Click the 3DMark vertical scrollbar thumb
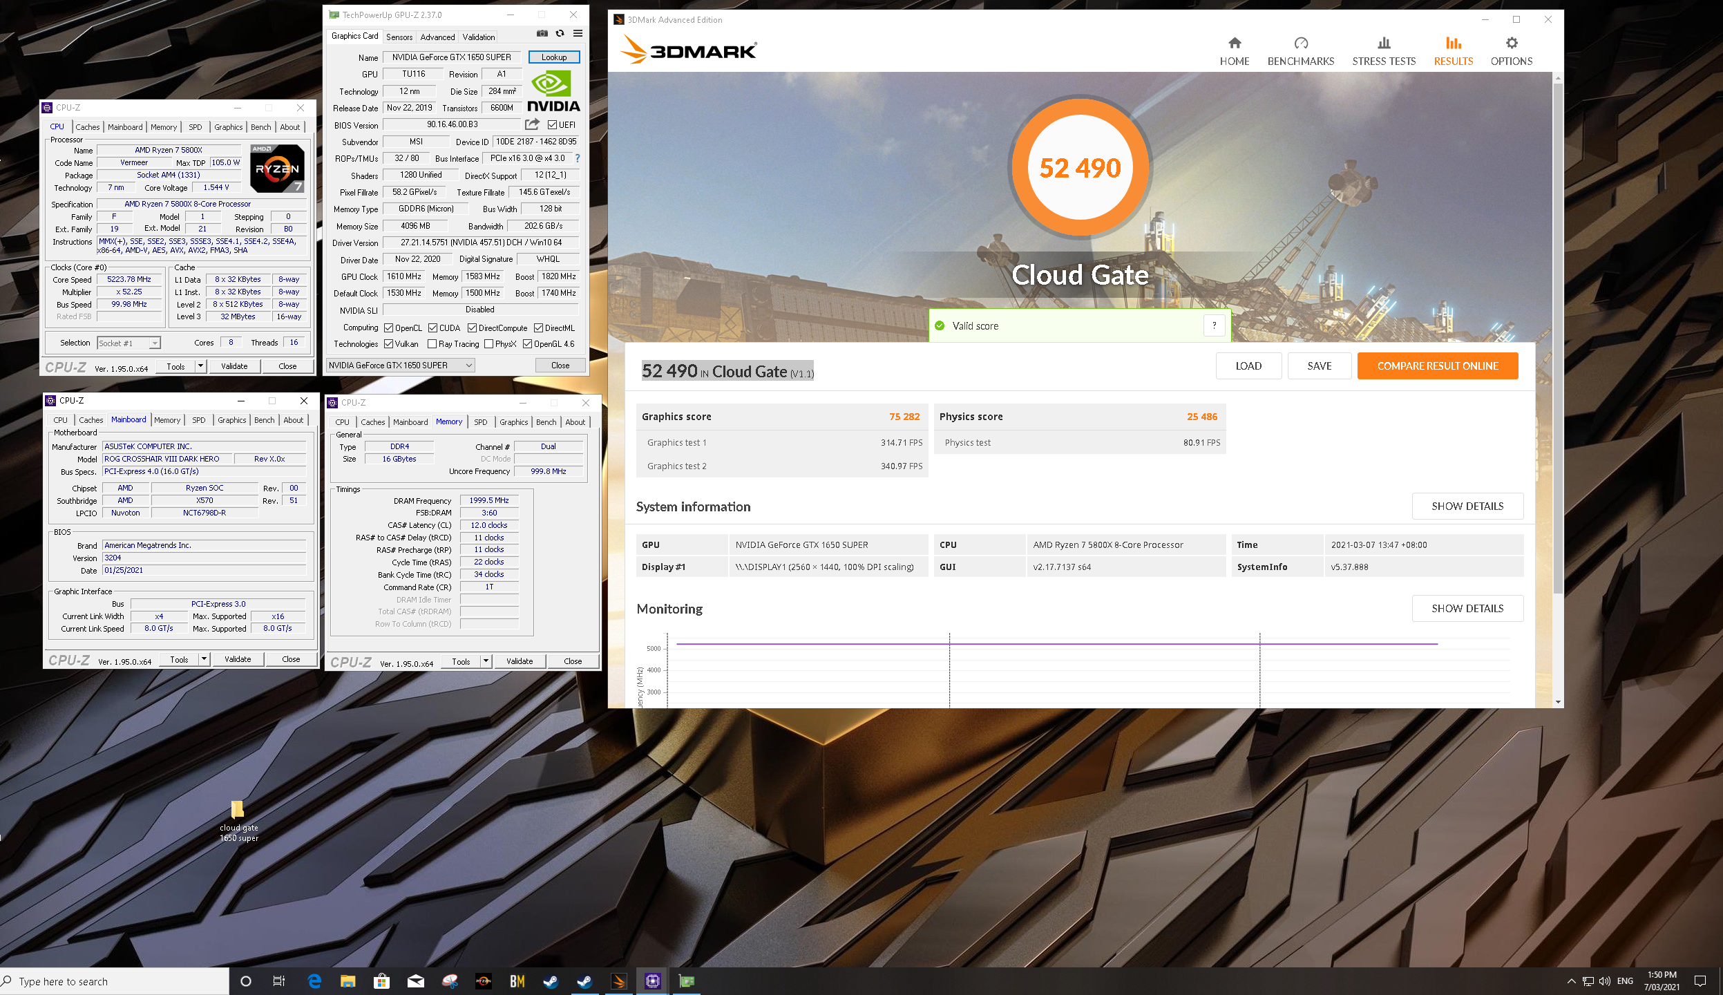Screen dimensions: 1723x995 click(1558, 339)
